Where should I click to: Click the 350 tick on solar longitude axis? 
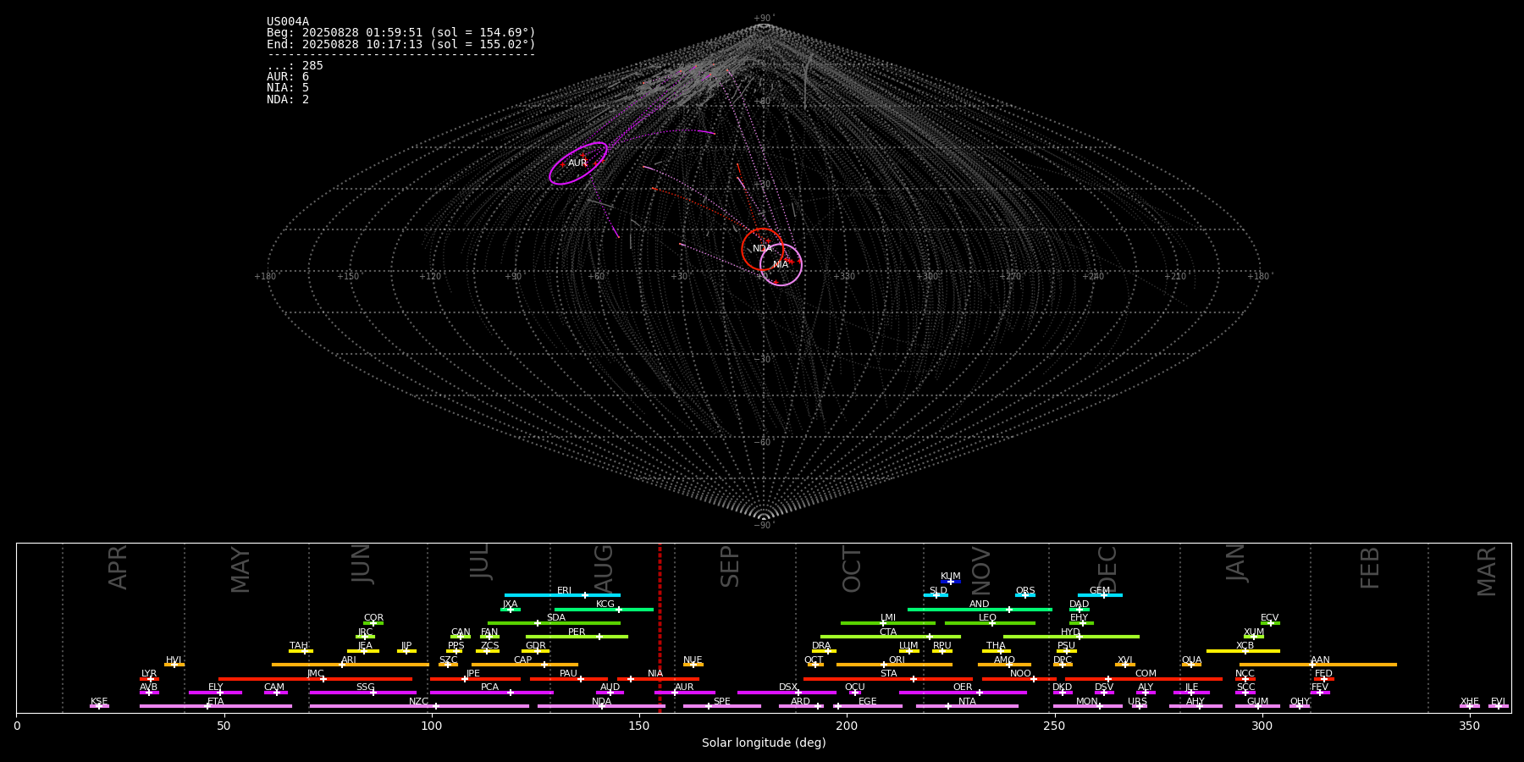tap(1469, 726)
